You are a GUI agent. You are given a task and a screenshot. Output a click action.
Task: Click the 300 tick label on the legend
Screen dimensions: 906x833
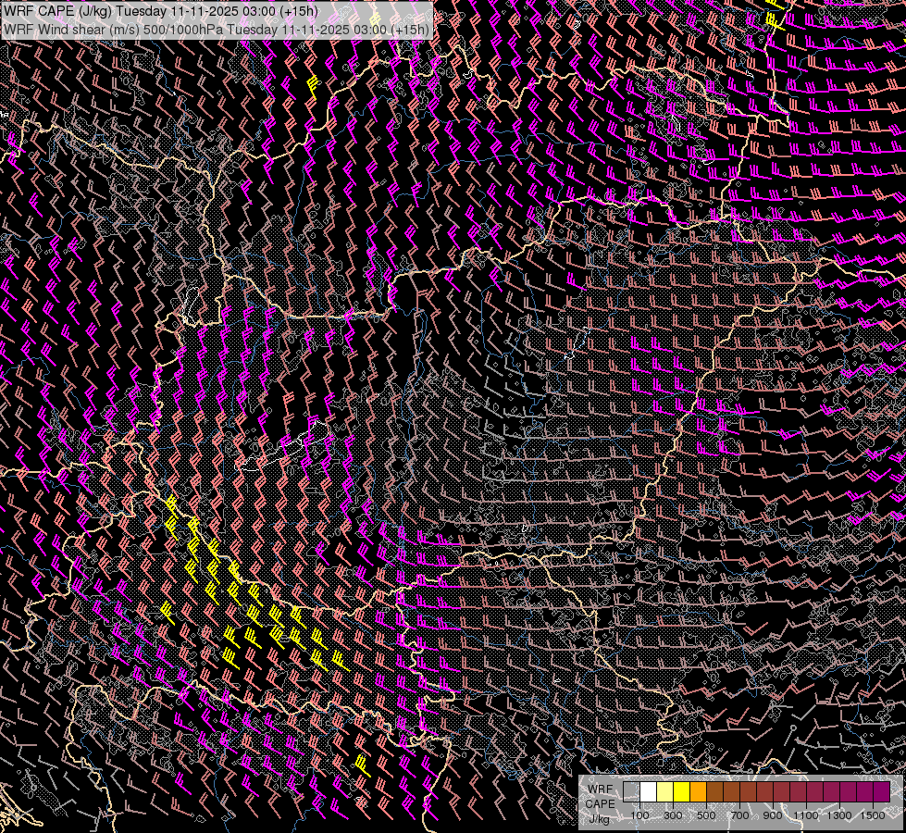click(x=673, y=815)
